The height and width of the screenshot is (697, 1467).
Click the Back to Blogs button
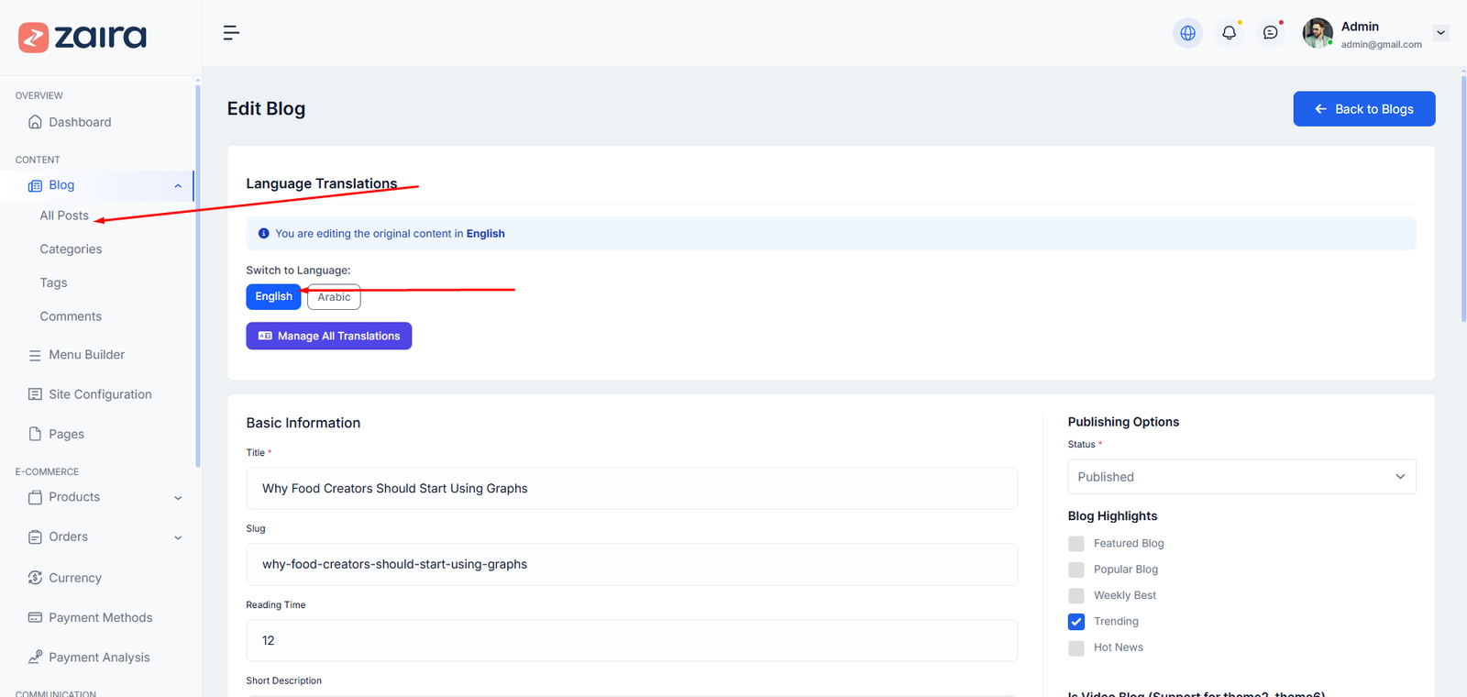point(1363,109)
